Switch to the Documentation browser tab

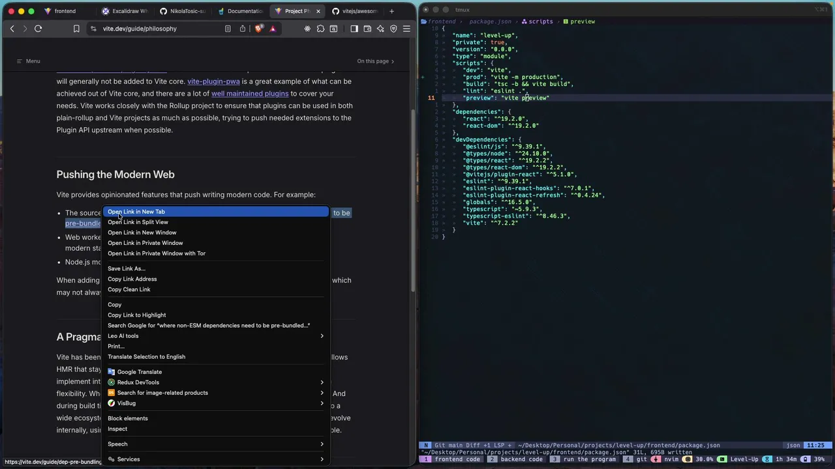click(x=240, y=11)
